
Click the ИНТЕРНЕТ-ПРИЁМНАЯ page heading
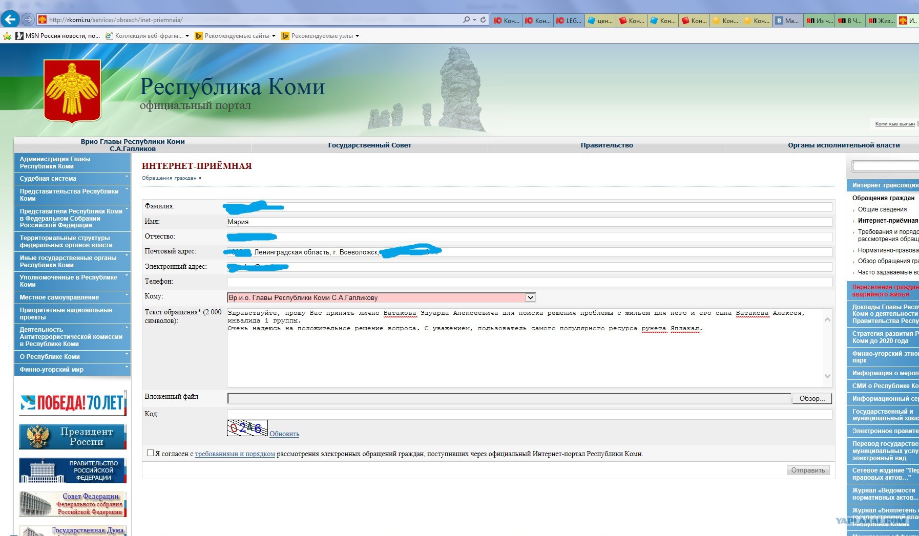tap(197, 166)
